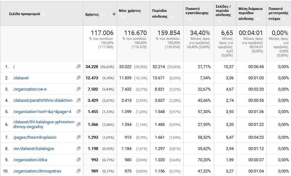This screenshot has height=176, width=291.
Task: Sort by Σελίδα προορισμού header
Action: click(x=24, y=14)
